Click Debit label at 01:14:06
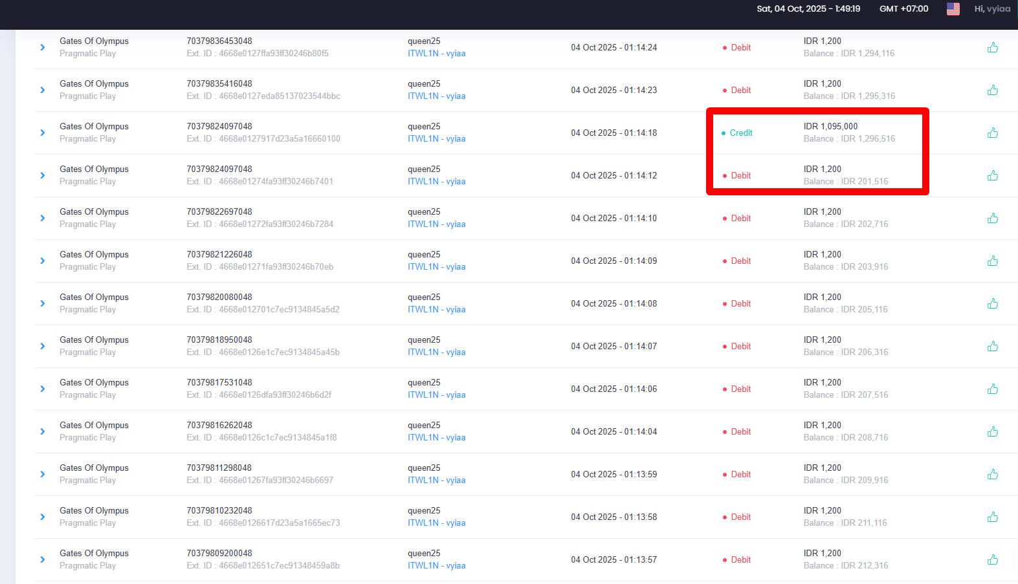 tap(741, 389)
